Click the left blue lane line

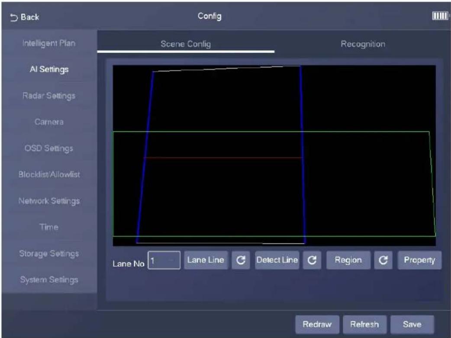145,158
